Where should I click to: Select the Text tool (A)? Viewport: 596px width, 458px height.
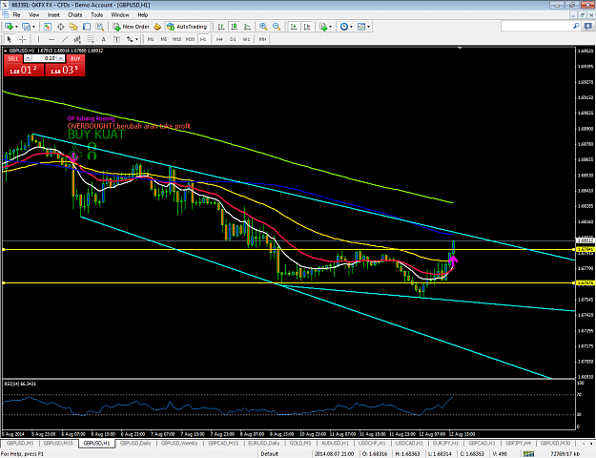coord(103,39)
